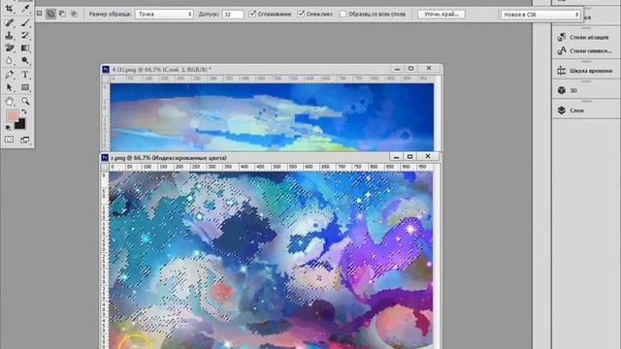Viewport: 621px width, 349px height.
Task: Select the Clone Stamp tool
Action: point(9,35)
